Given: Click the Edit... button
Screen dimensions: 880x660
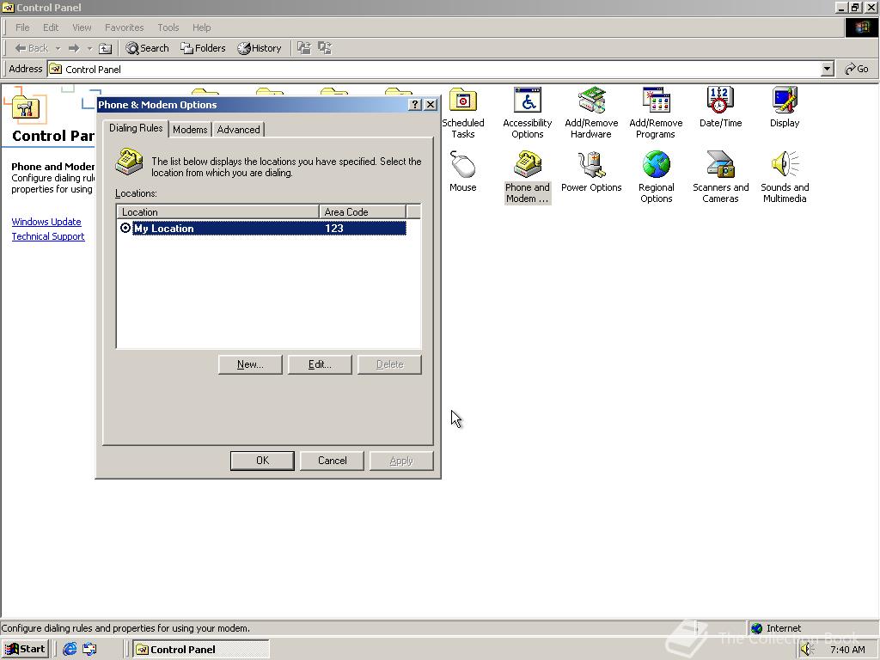Looking at the screenshot, I should (x=320, y=364).
